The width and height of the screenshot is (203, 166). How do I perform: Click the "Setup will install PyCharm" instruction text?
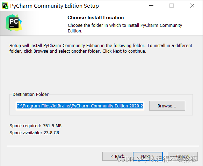pos(101,48)
